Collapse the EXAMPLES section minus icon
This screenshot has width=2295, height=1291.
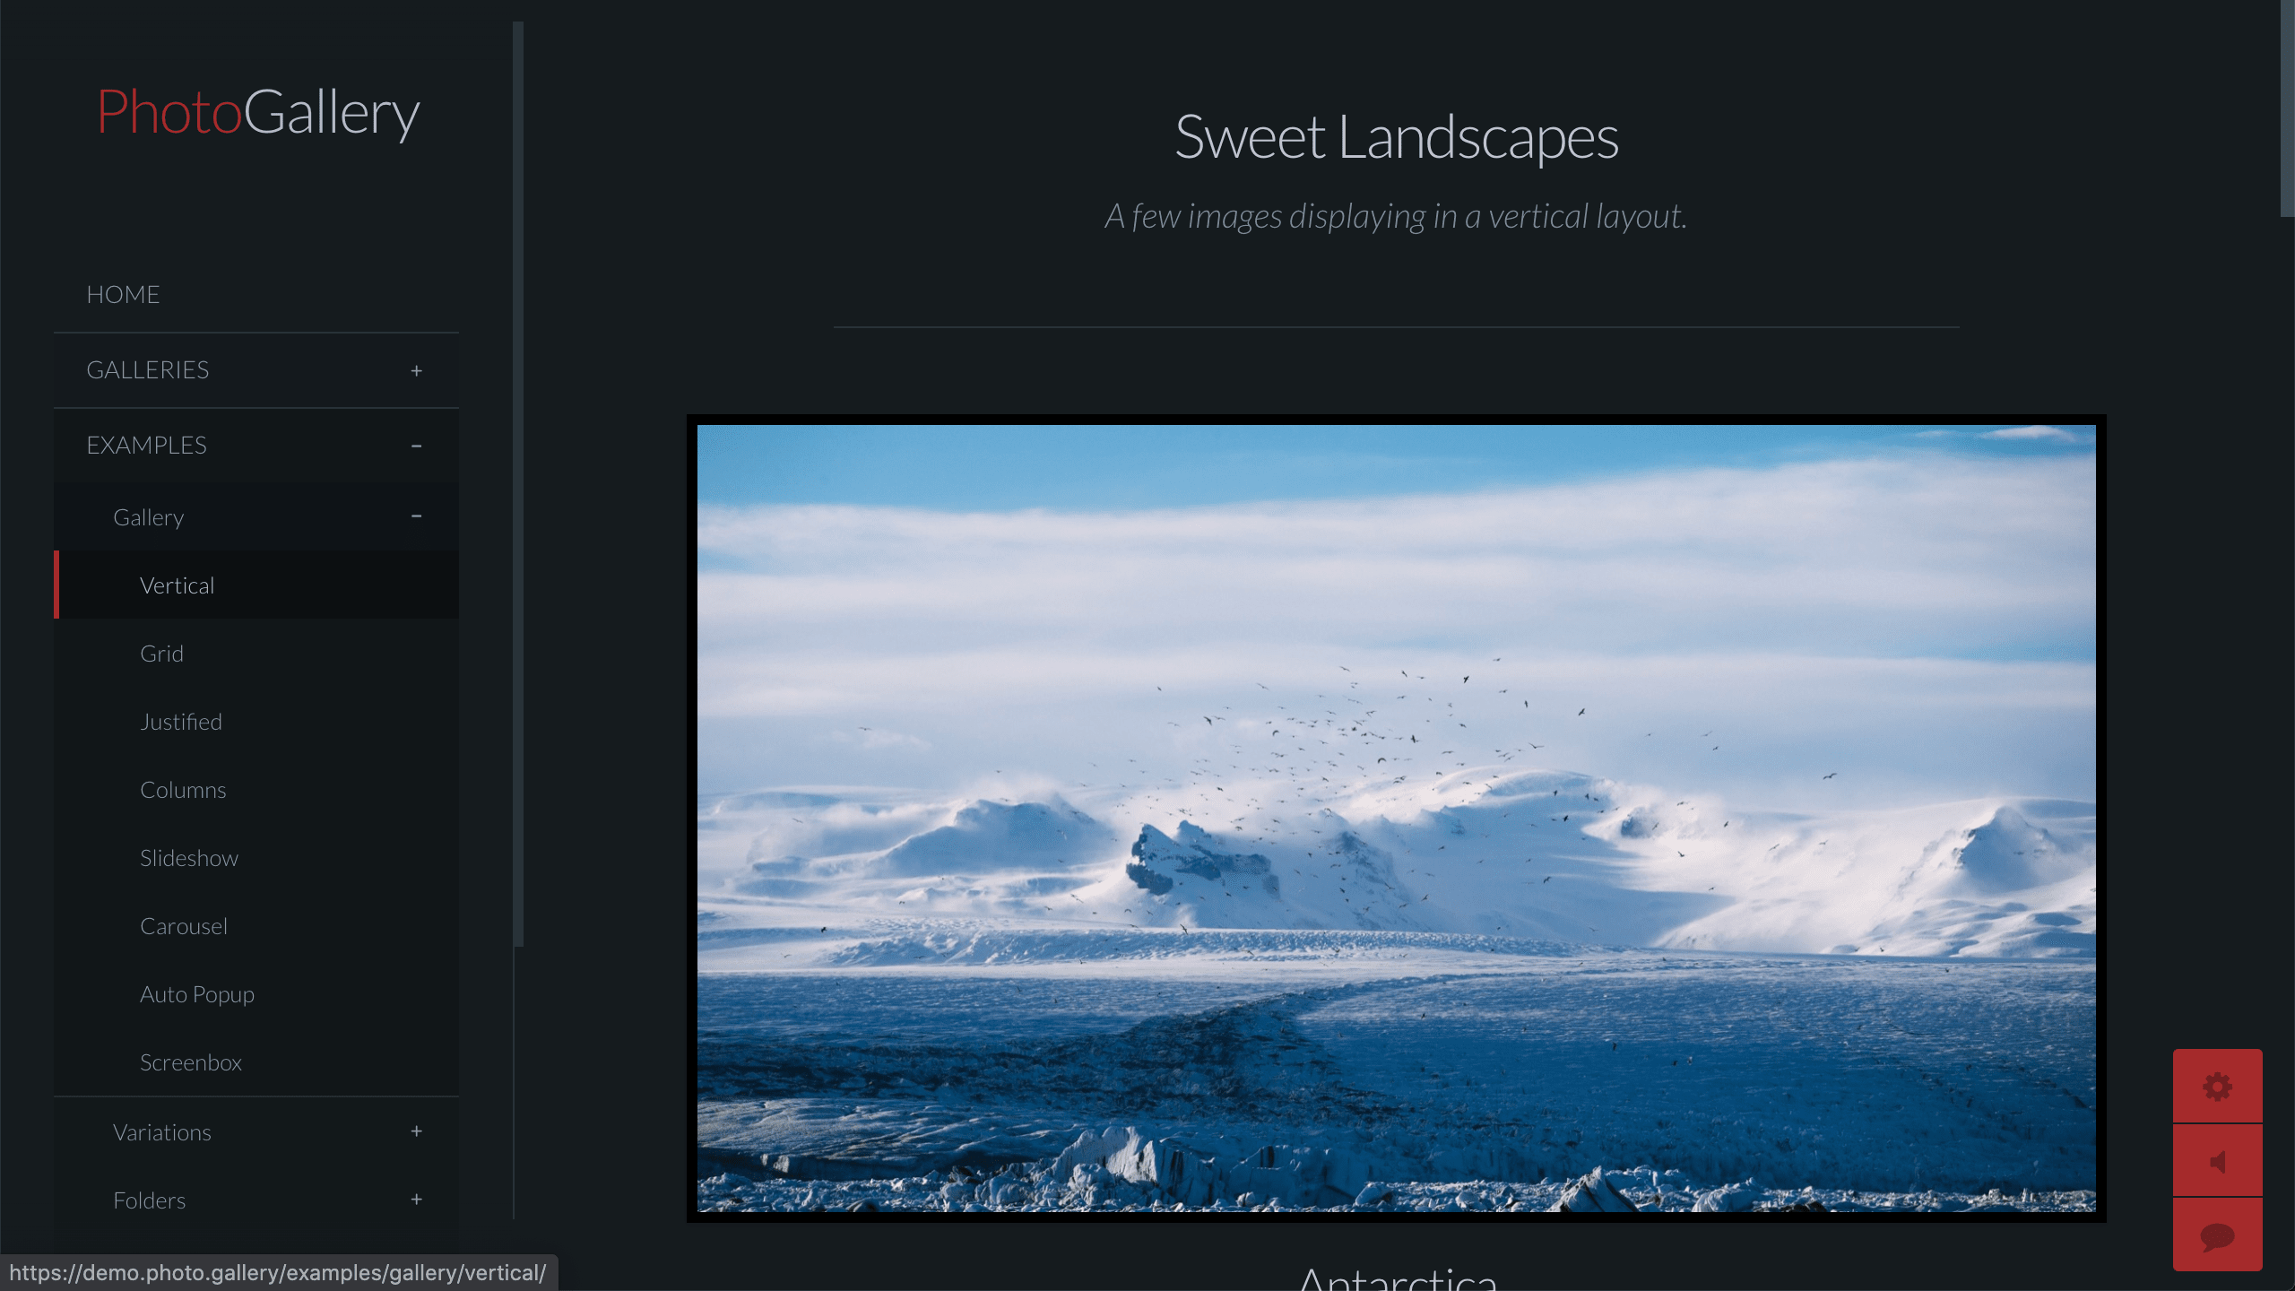tap(416, 446)
